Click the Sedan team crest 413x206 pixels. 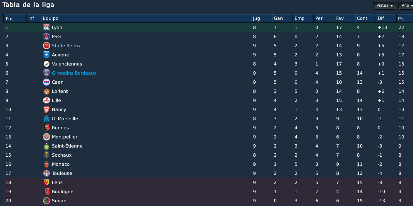47,201
